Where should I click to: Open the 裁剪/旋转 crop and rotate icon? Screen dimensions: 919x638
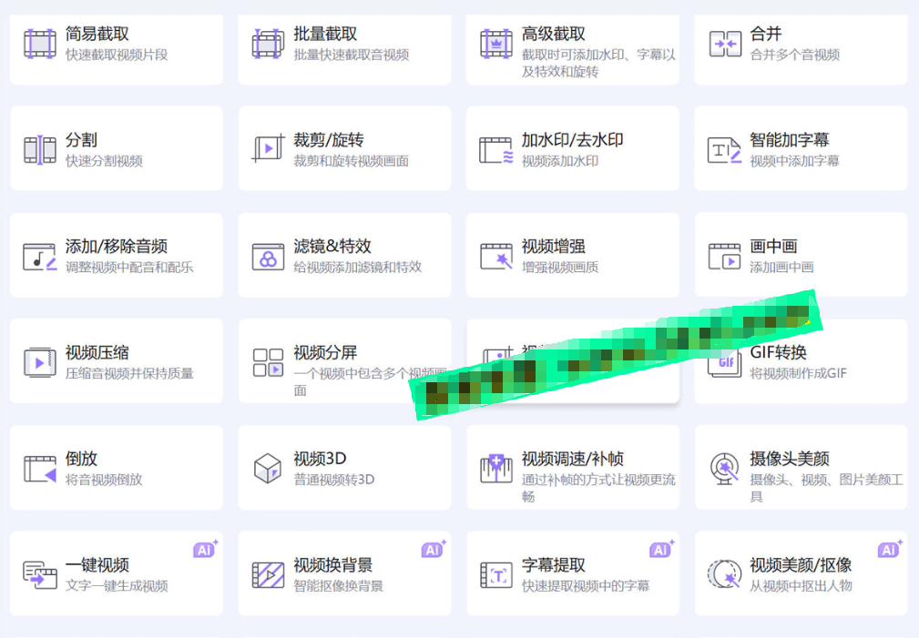(x=268, y=149)
